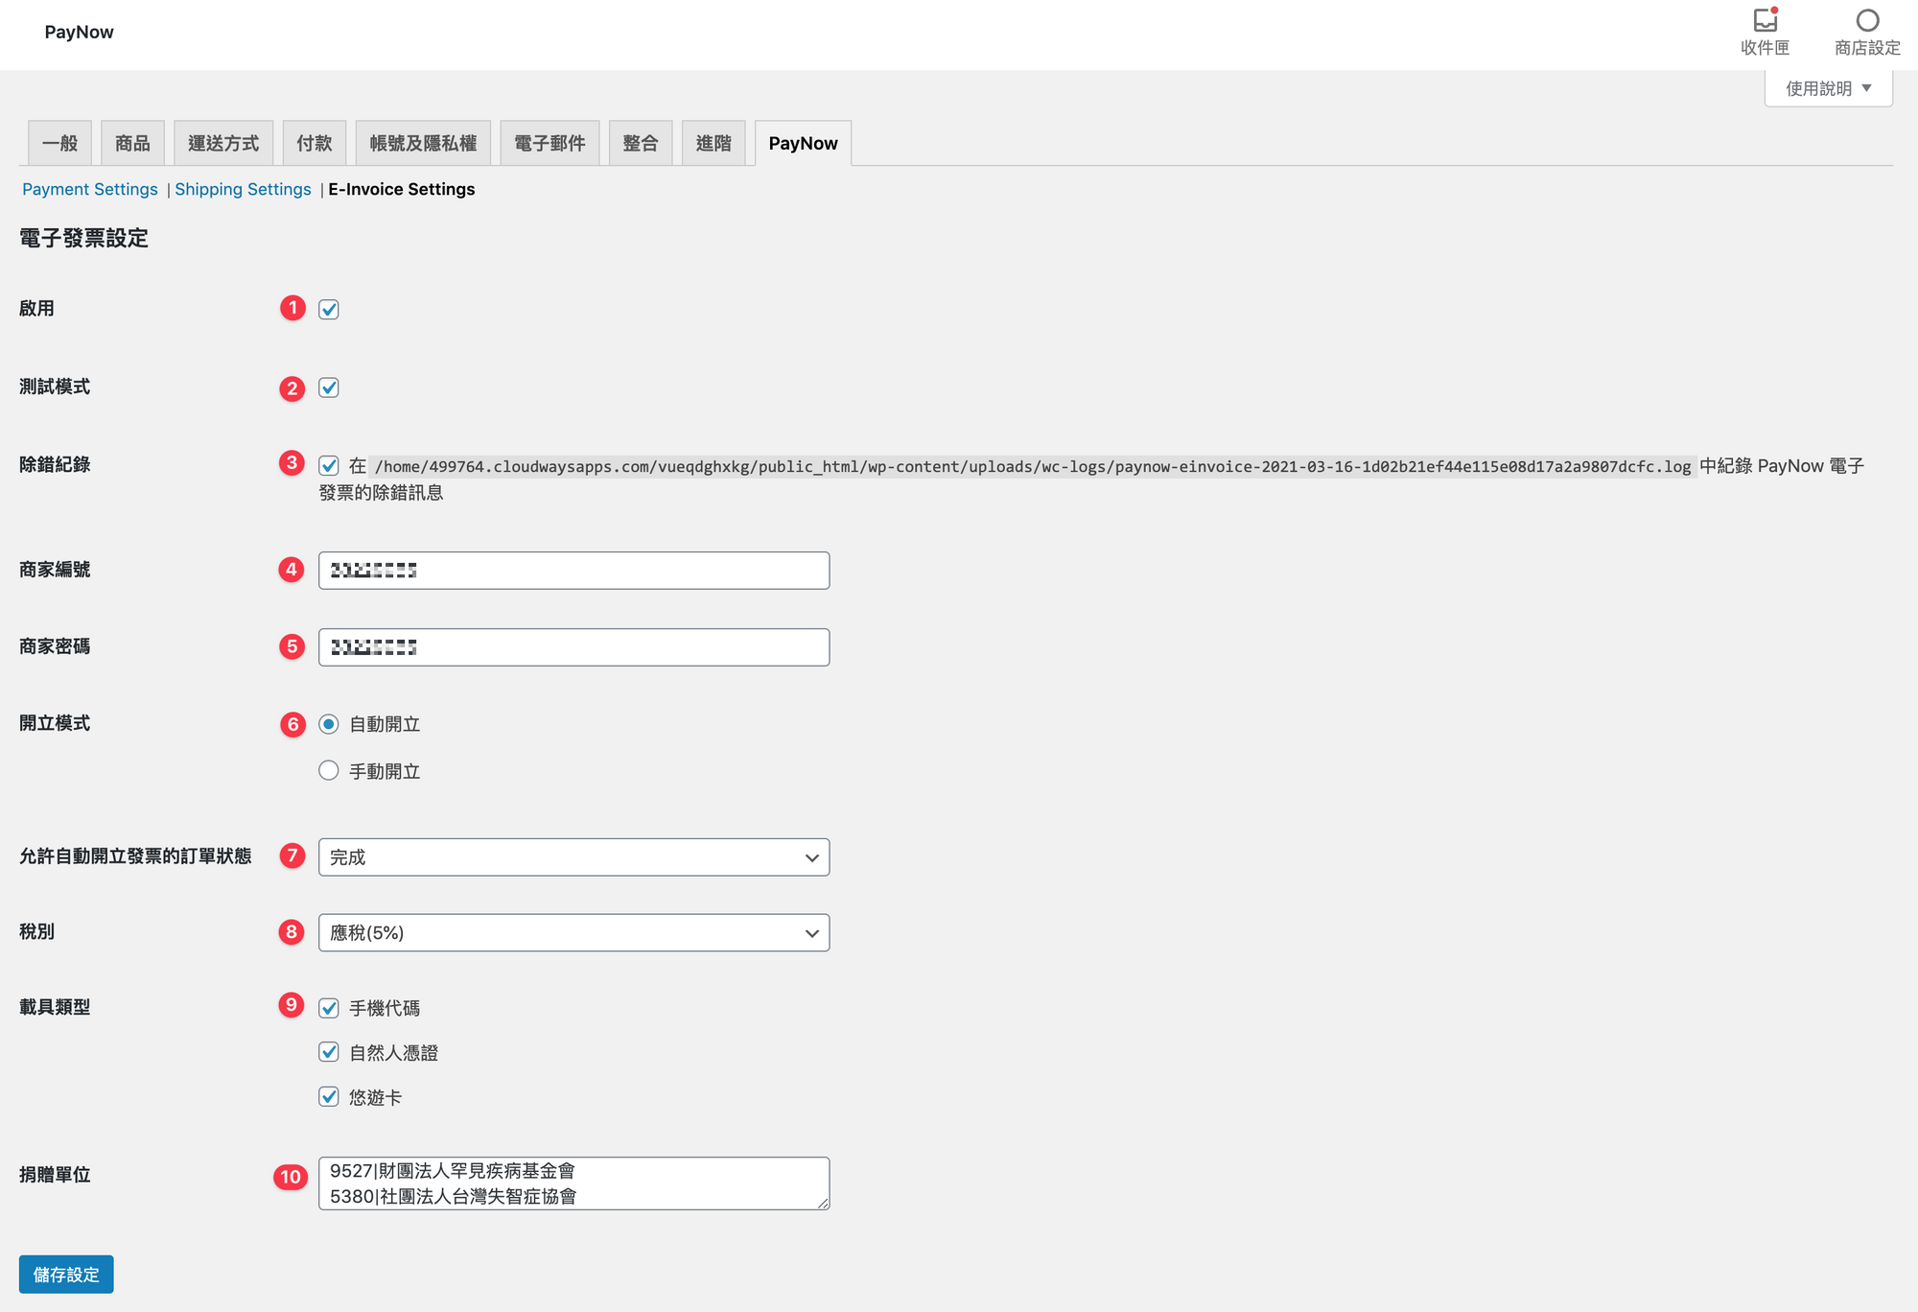
Task: Select the 手動開立 radio option
Action: click(x=329, y=771)
